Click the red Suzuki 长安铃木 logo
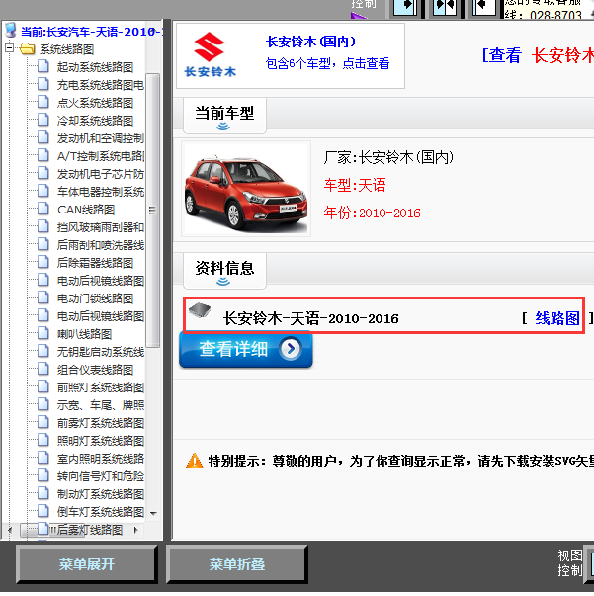The width and height of the screenshot is (594, 596). point(210,54)
